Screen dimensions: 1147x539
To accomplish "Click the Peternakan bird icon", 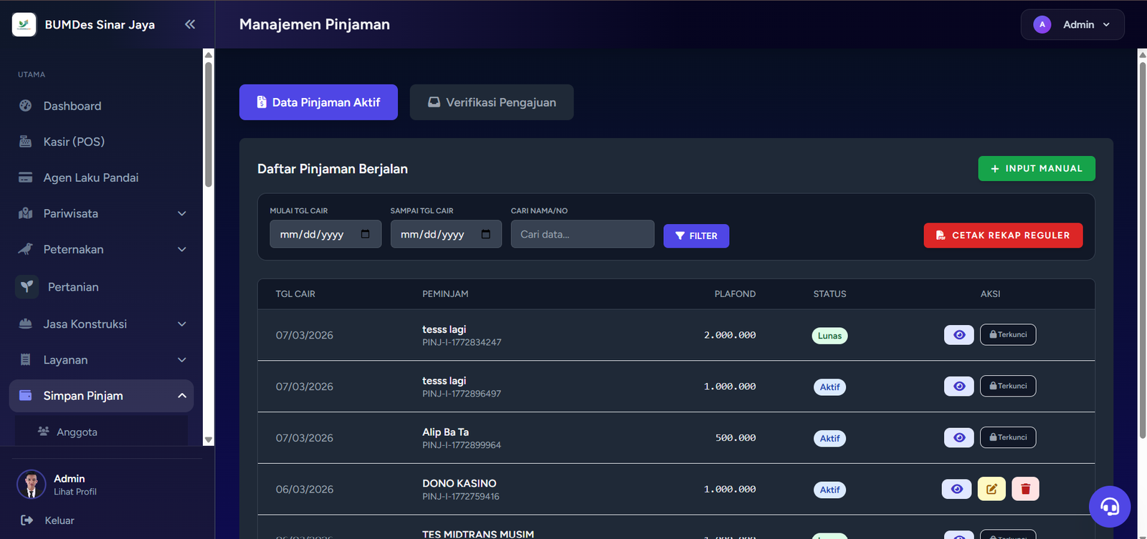I will (26, 249).
